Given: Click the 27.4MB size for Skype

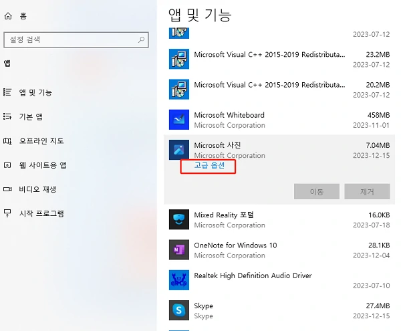Looking at the screenshot, I should pyautogui.click(x=378, y=306).
